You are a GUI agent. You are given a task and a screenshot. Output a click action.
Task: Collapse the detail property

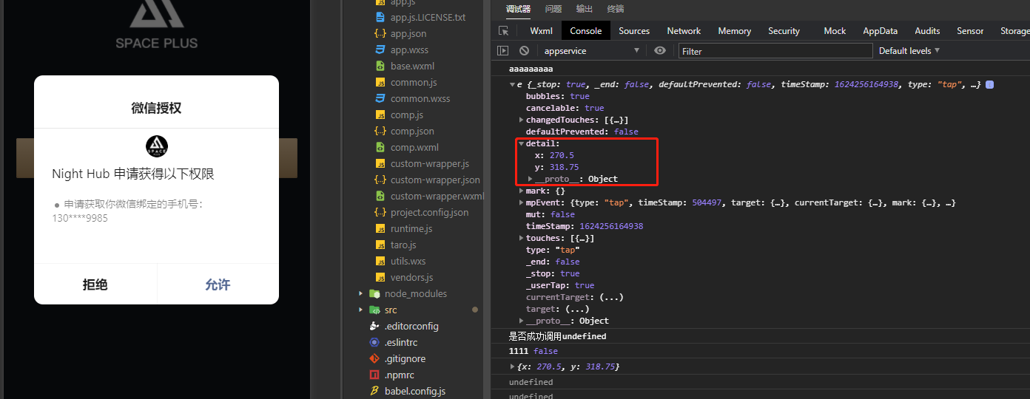coord(522,143)
